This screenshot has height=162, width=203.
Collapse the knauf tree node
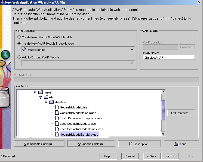(35, 92)
